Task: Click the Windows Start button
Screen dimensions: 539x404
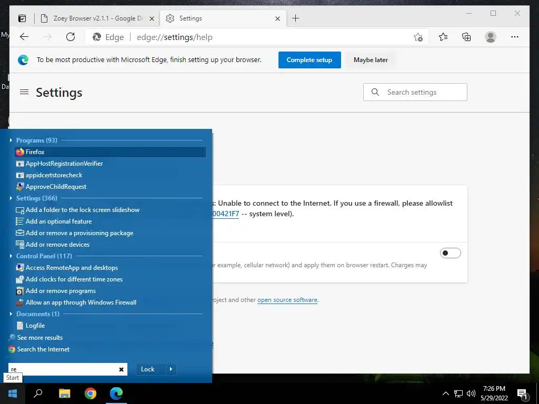Action: 13,393
